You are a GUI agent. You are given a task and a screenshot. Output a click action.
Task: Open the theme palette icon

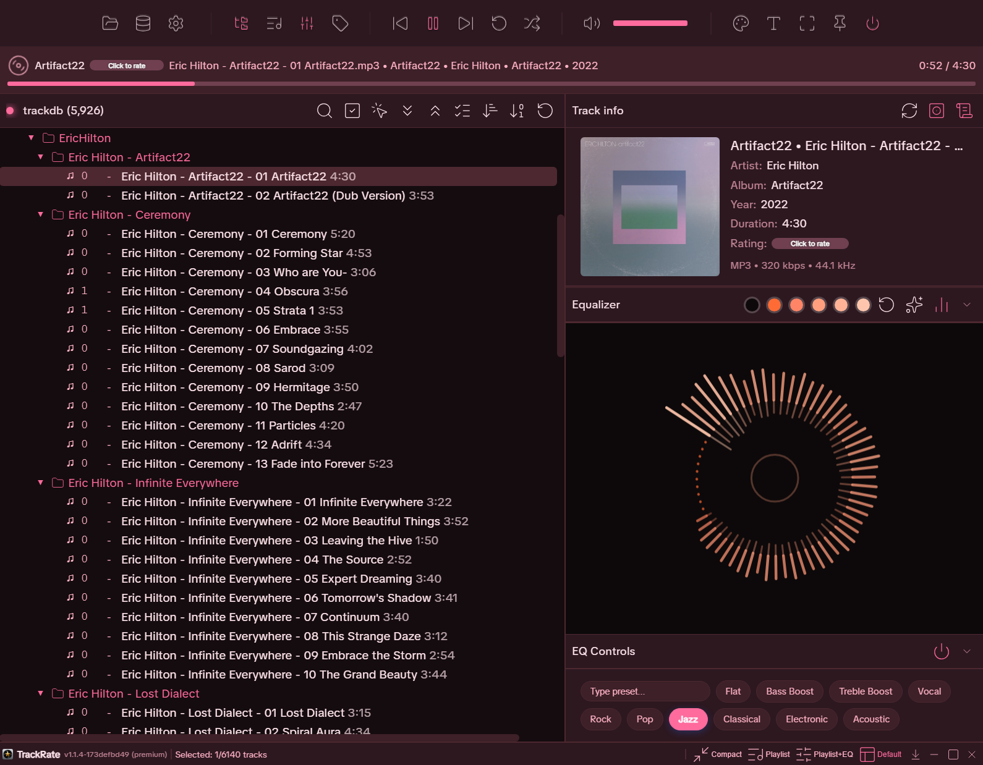tap(741, 23)
